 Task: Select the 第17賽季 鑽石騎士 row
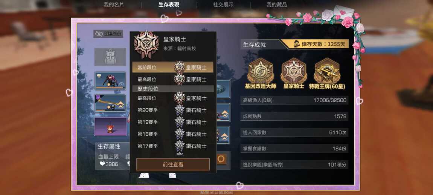173,146
